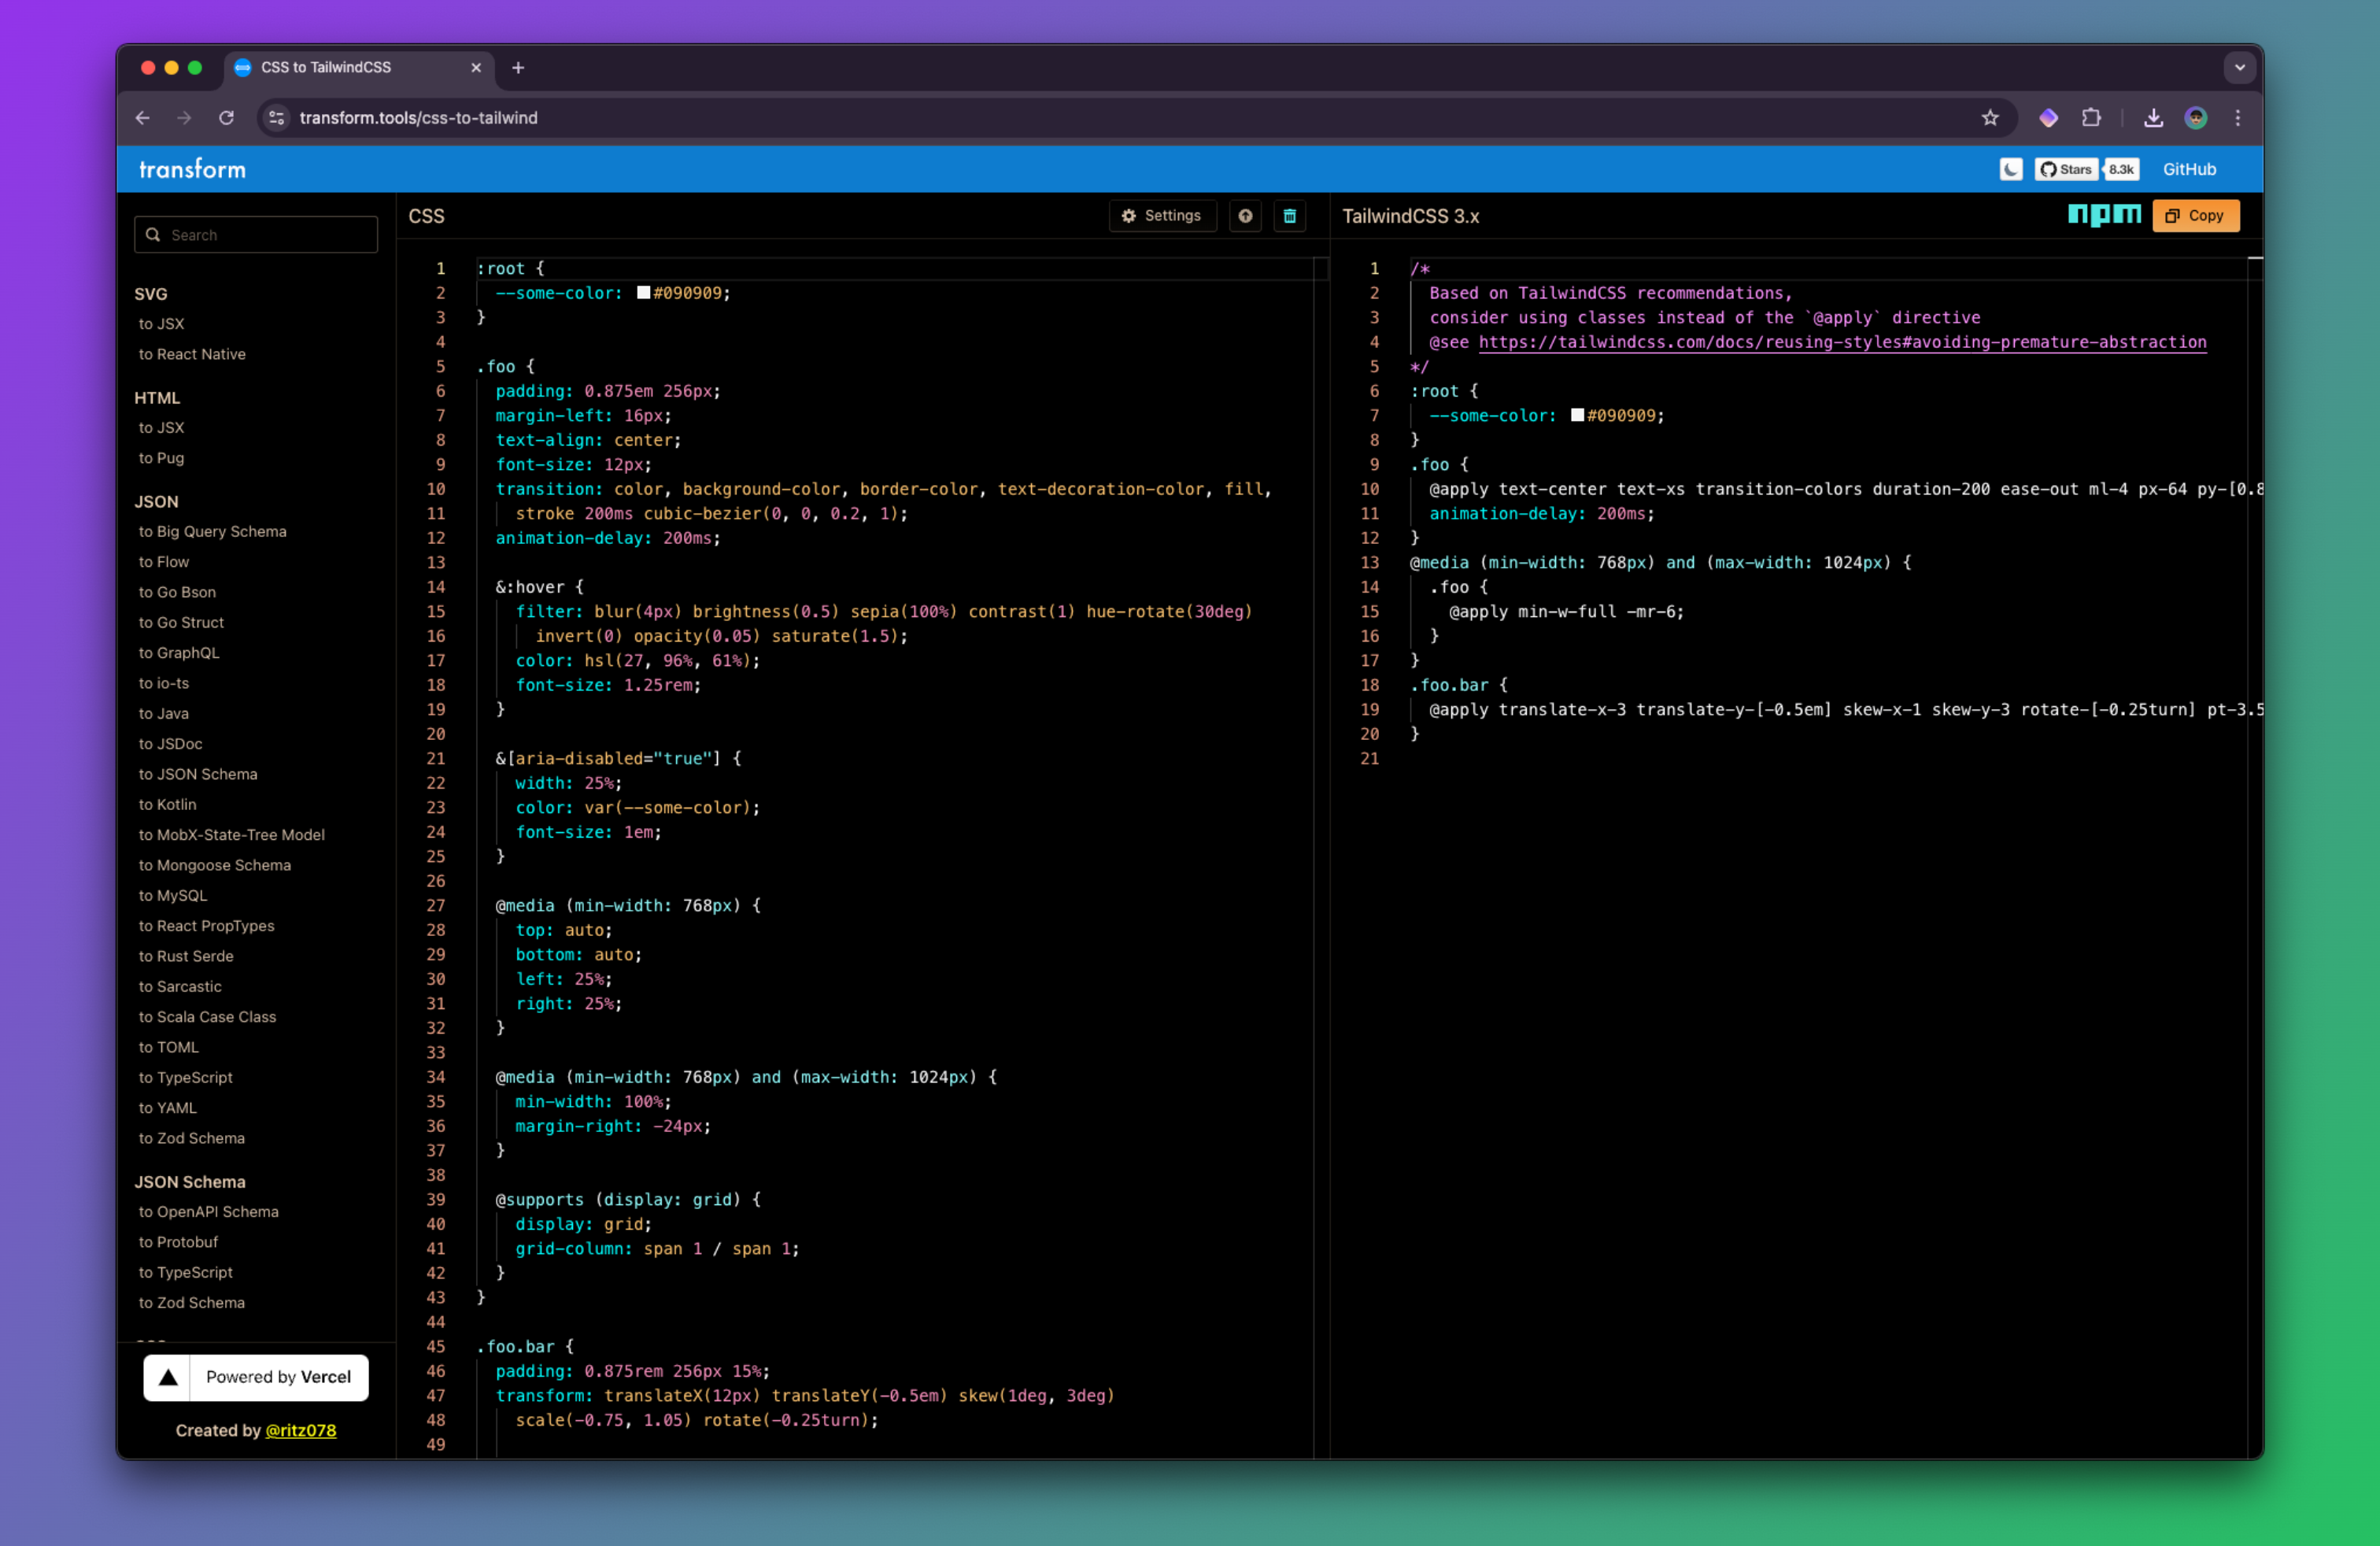The width and height of the screenshot is (2380, 1546).
Task: Open Chrome three-dot menu
Action: [2238, 118]
